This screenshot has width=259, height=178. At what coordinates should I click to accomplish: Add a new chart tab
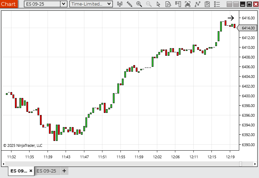64,171
